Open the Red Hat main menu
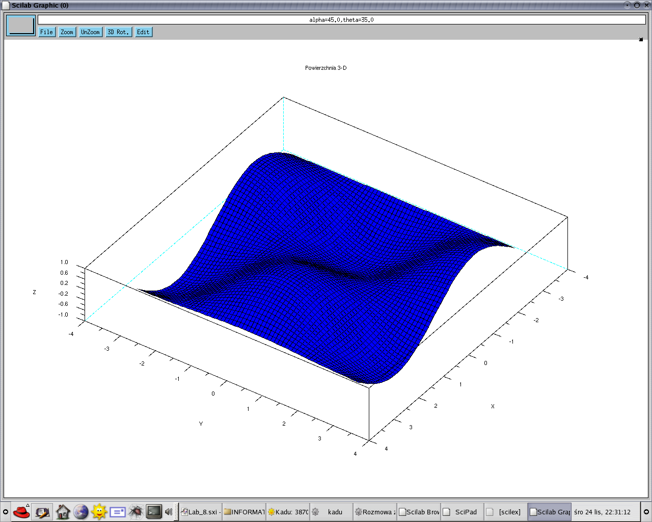The height and width of the screenshot is (522, 652). click(22, 511)
